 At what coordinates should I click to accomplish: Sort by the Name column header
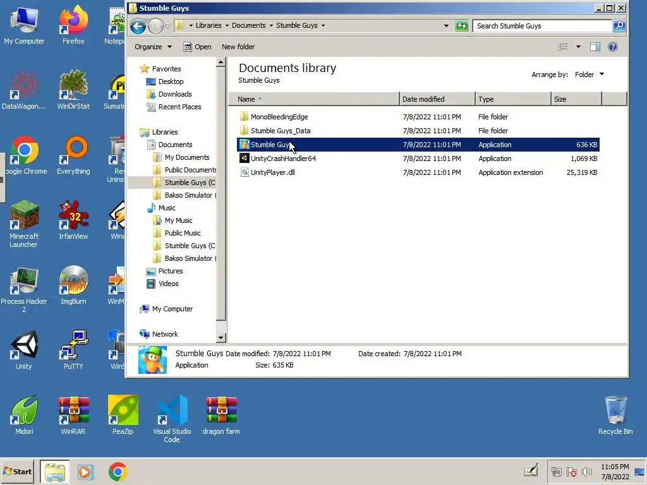(x=314, y=99)
